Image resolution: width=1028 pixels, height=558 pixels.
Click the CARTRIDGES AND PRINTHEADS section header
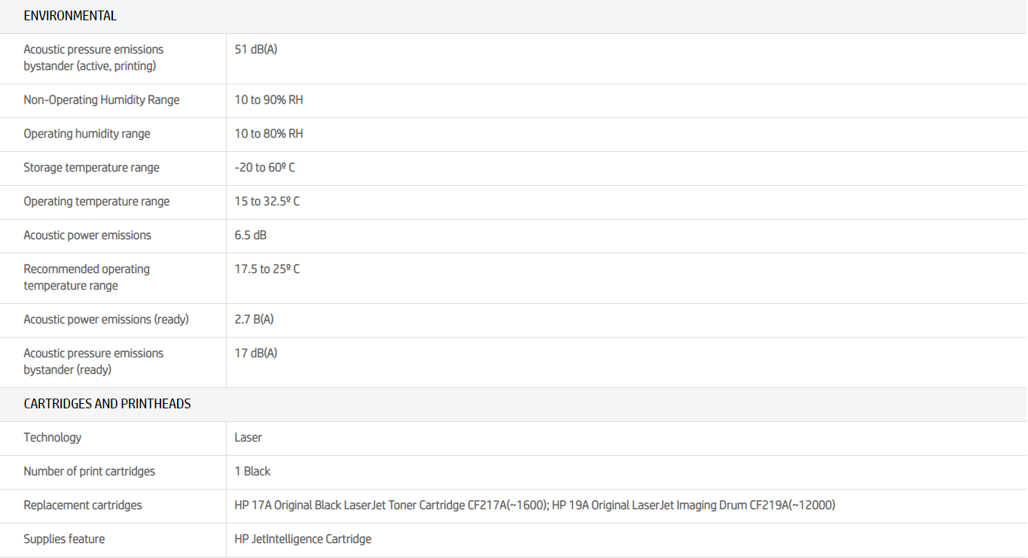click(x=107, y=404)
